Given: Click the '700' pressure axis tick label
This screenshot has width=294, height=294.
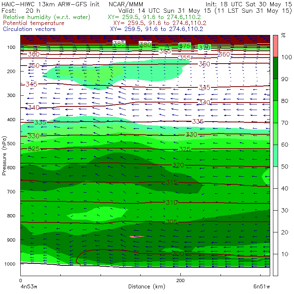Looking at the screenshot, I should tap(11, 191).
